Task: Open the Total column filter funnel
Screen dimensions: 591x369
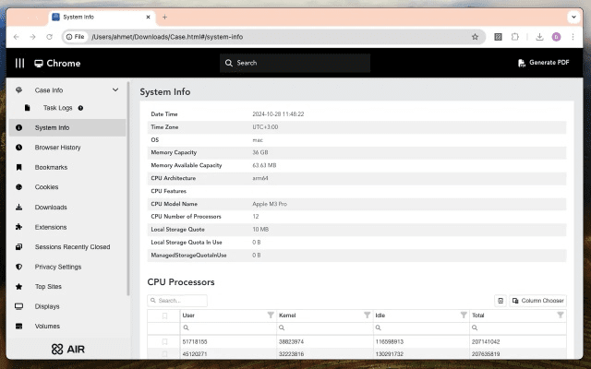Action: 560,315
